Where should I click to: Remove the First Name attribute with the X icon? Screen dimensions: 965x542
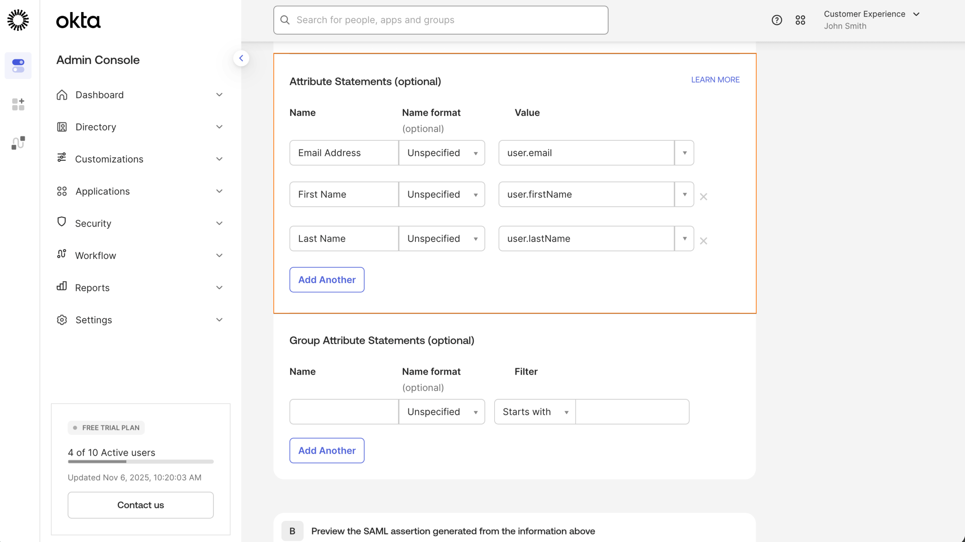coord(703,196)
